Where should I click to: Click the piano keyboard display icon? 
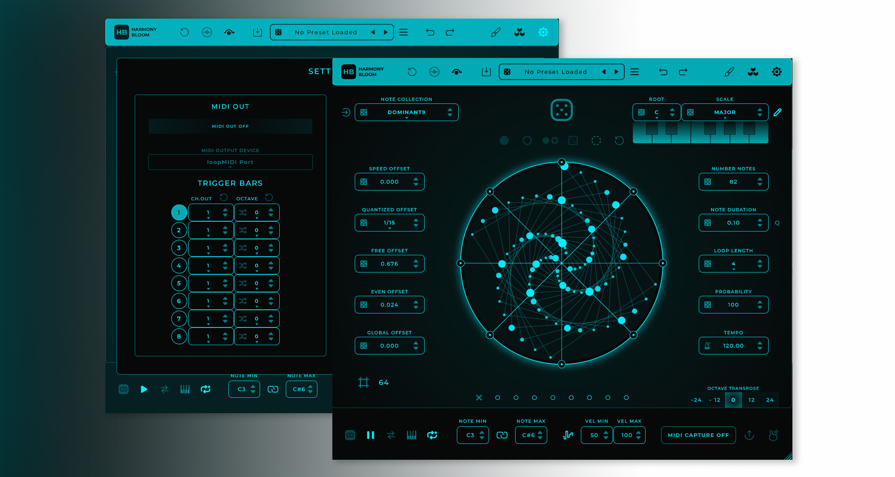coord(412,435)
